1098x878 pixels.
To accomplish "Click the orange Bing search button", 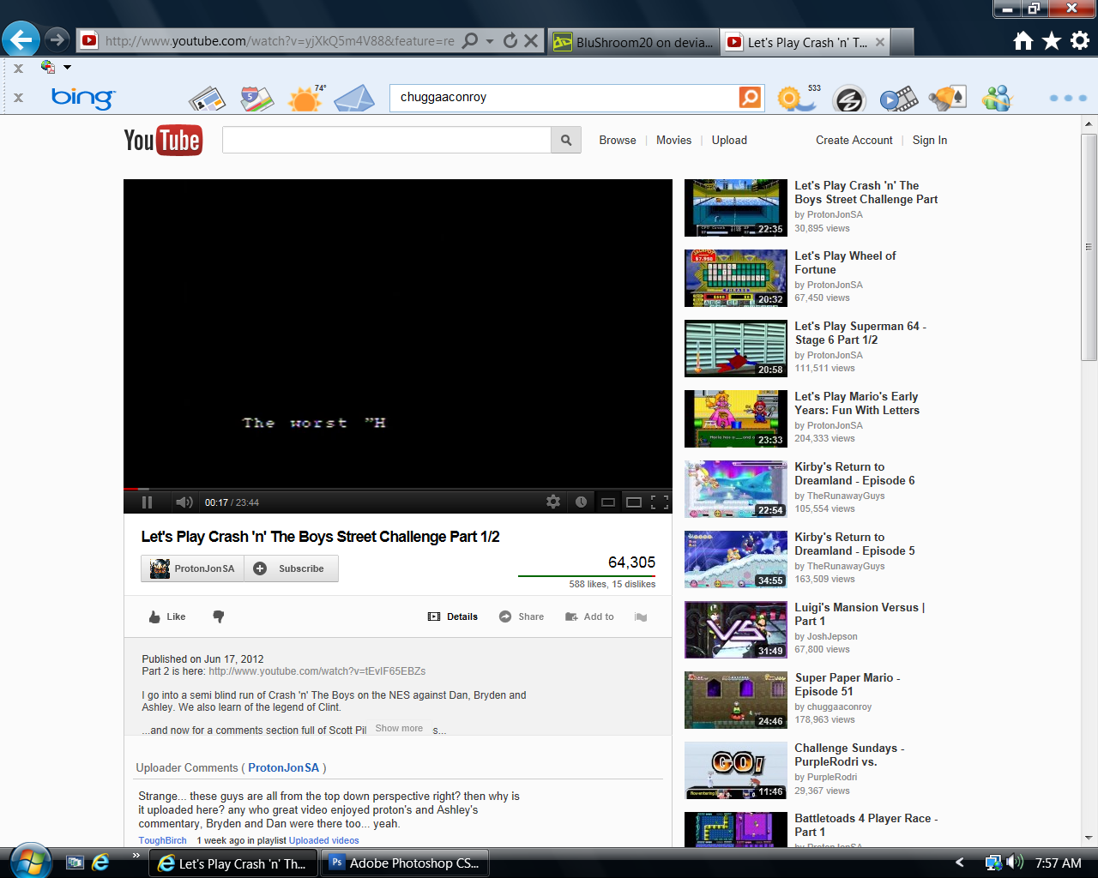I will 751,97.
